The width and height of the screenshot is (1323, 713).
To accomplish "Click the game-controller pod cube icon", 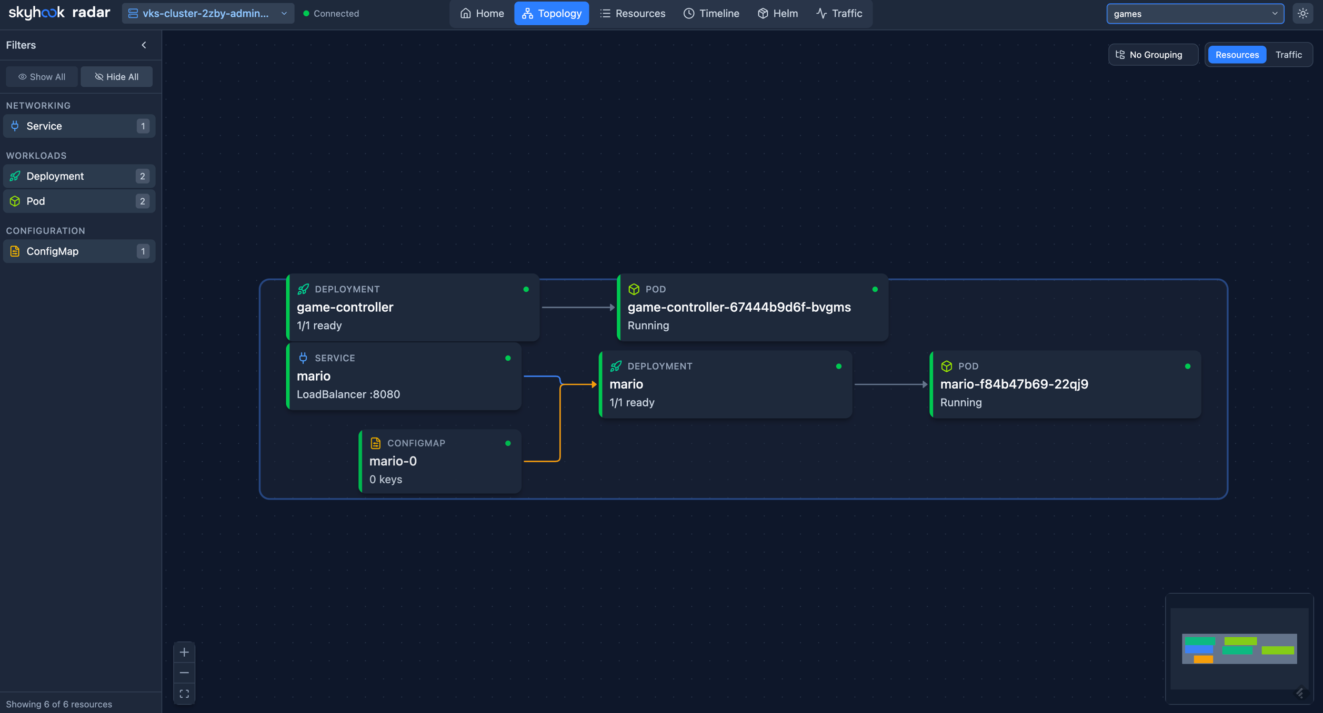I will click(x=634, y=289).
